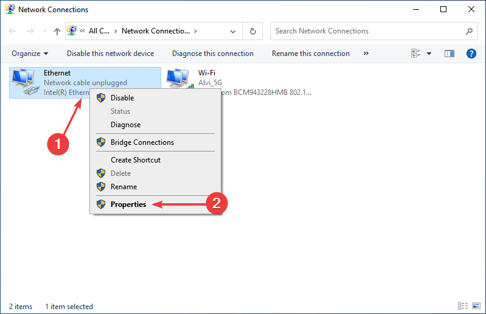486x314 pixels.
Task: Click the change view icon
Action: (416, 54)
